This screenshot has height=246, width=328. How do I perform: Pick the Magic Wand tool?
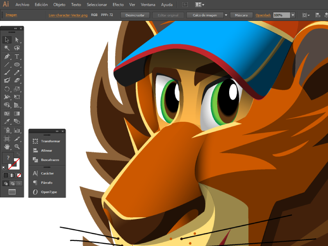(x=7, y=48)
